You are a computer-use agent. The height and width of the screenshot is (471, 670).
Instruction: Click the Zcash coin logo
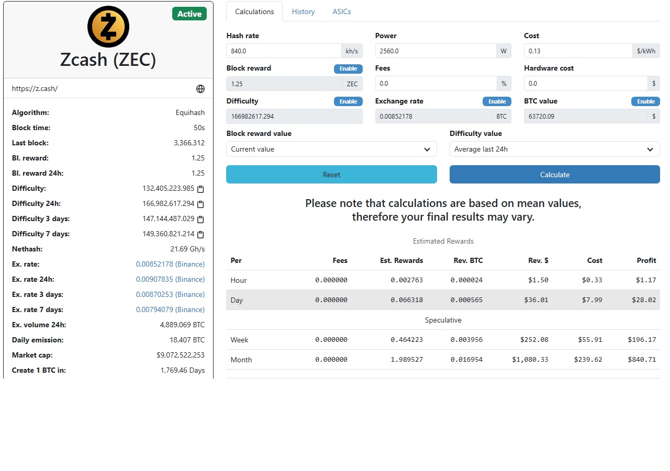pyautogui.click(x=108, y=27)
